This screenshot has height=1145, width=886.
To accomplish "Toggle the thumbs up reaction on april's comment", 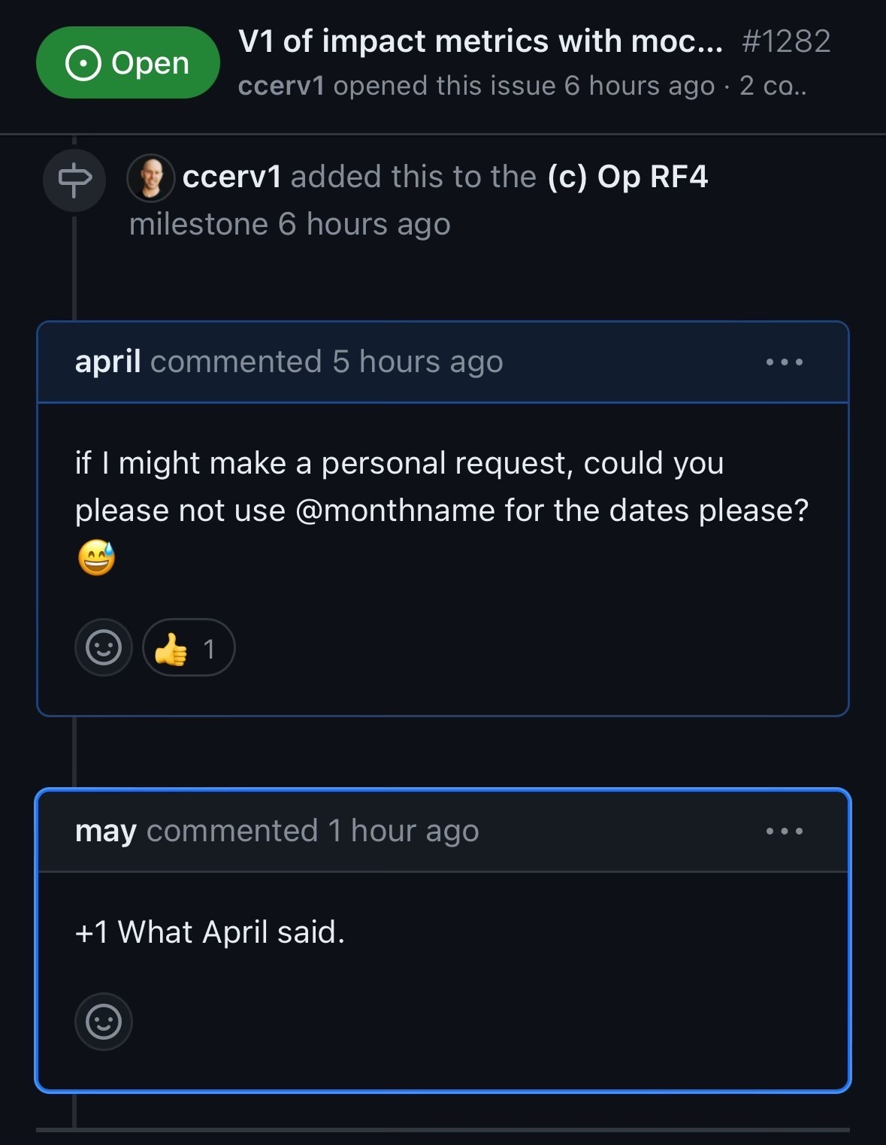I will tap(188, 648).
